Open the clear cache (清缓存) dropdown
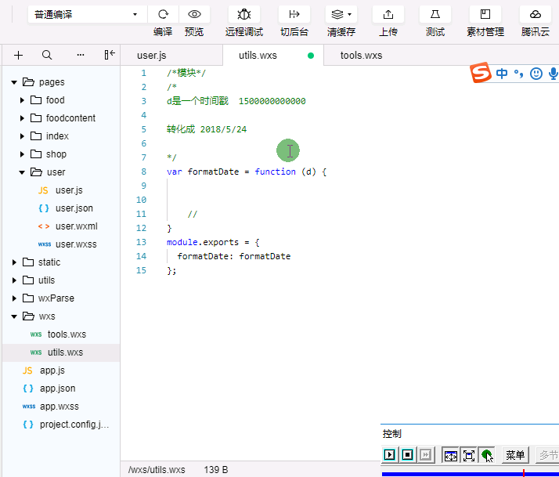This screenshot has width=559, height=477. click(341, 14)
